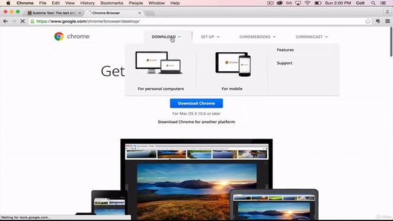Open the Chrome app menu
This screenshot has height=221, width=393.
click(x=25, y=3)
